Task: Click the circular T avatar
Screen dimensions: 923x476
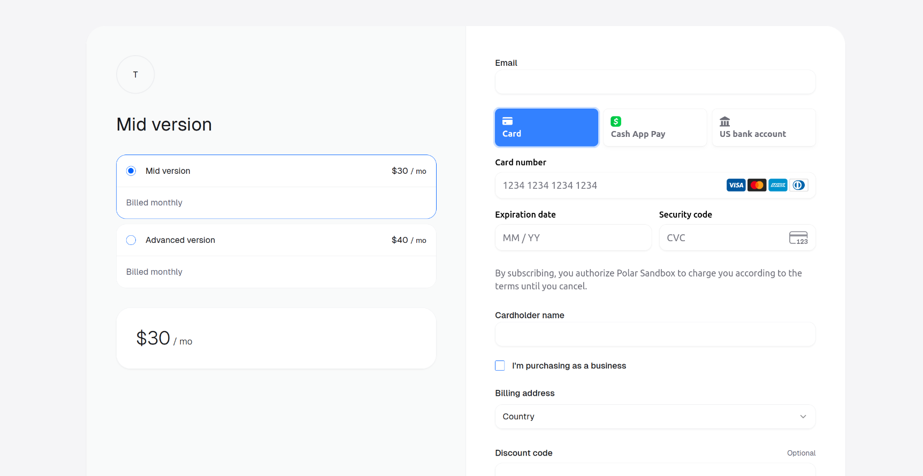Action: tap(135, 74)
